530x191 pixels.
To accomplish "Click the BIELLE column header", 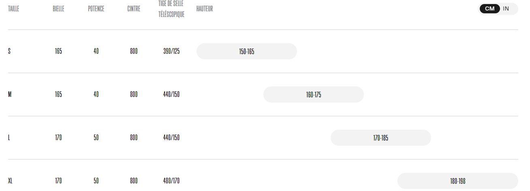I will 58,9.
